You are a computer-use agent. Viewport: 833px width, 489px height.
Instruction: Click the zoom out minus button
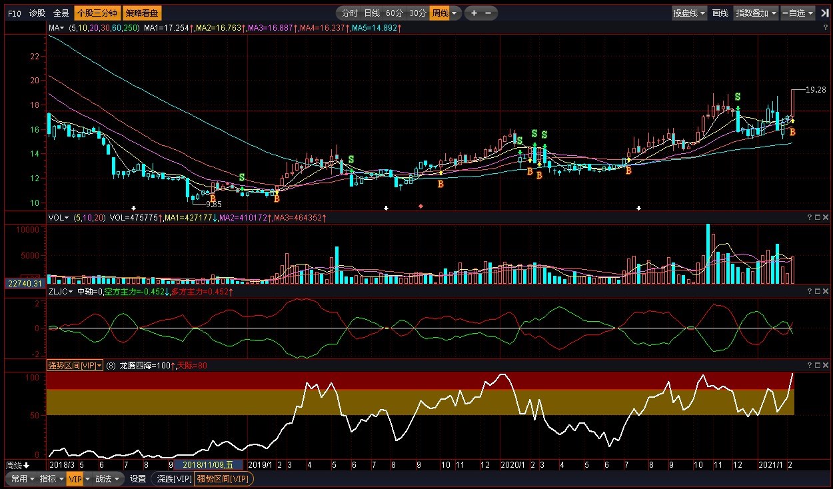tap(488, 13)
